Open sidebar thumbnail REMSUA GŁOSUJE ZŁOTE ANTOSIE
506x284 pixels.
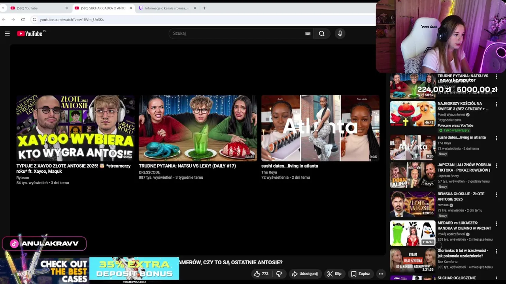[413, 204]
